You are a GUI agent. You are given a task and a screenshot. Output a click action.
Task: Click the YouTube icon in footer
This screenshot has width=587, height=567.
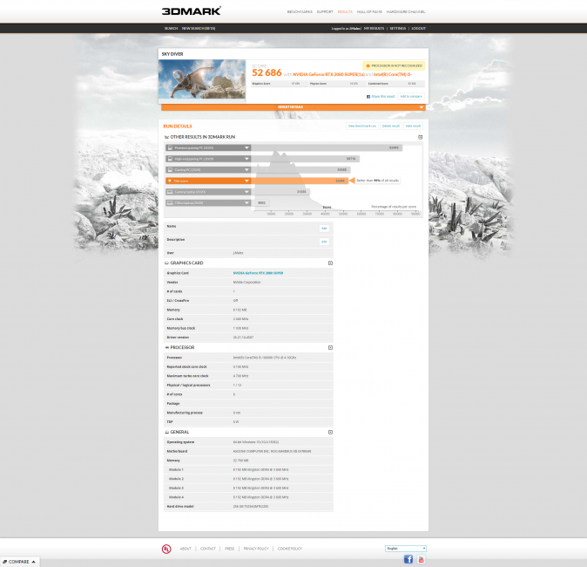[422, 559]
